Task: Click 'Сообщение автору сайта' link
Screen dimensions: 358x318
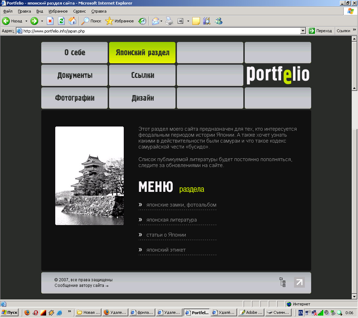Action: point(81,286)
